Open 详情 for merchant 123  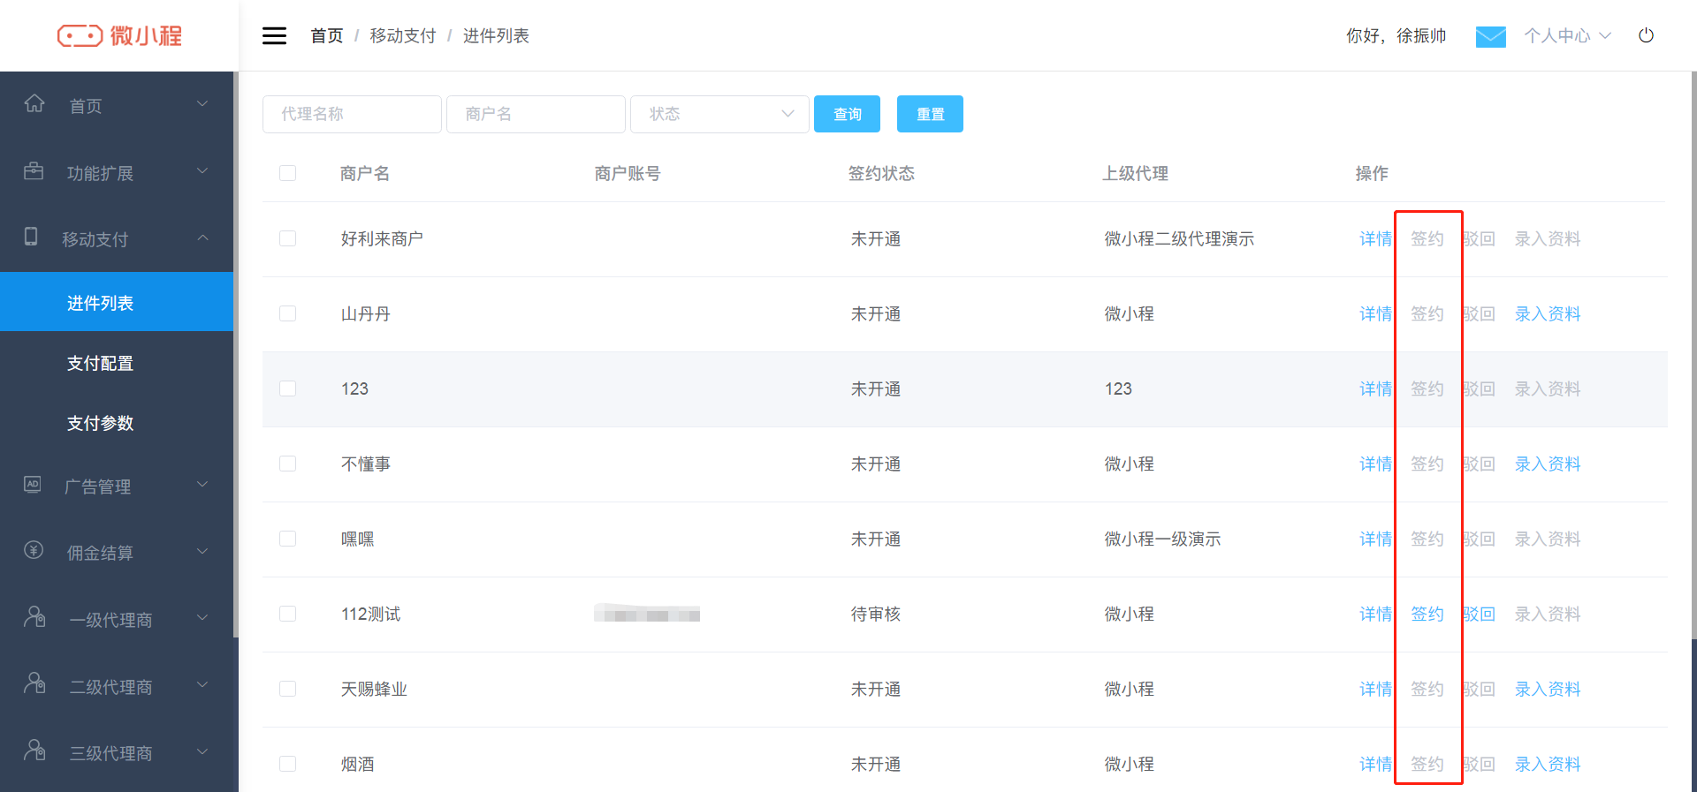click(1375, 388)
